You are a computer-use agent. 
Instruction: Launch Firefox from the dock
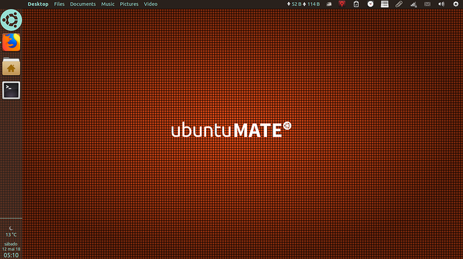[x=11, y=42]
